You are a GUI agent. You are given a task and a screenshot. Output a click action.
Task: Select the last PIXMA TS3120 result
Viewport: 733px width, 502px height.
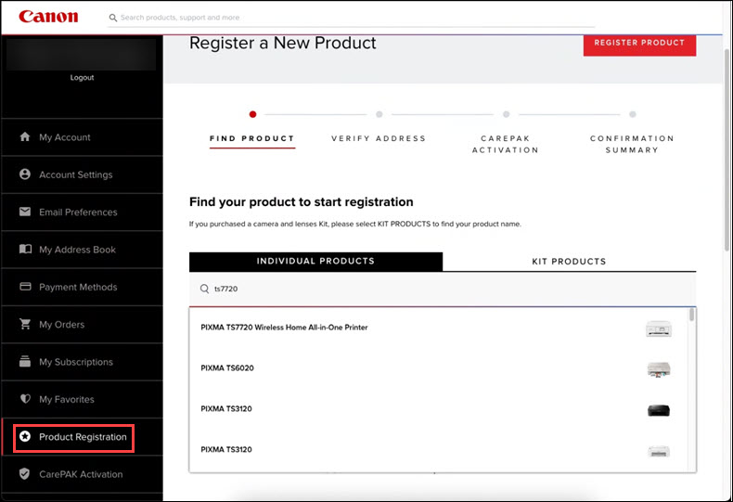[438, 450]
